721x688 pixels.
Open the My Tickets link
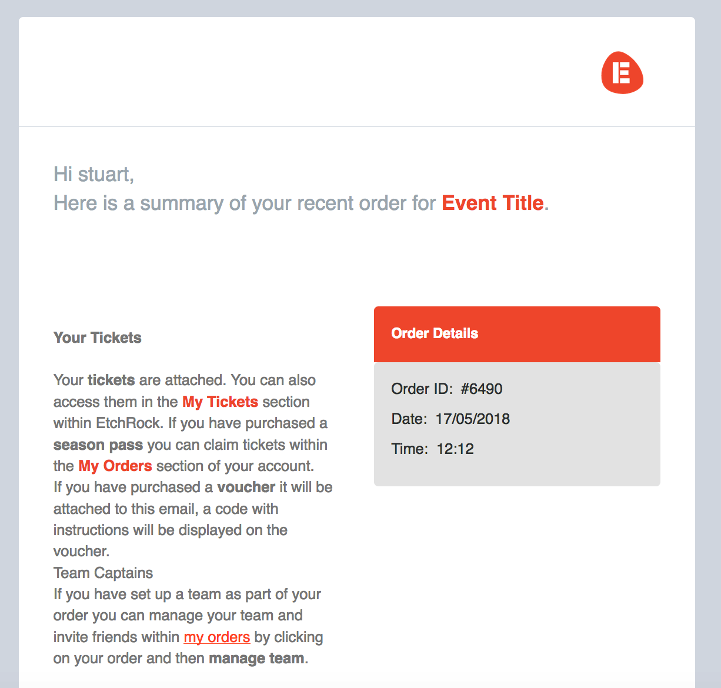click(220, 402)
